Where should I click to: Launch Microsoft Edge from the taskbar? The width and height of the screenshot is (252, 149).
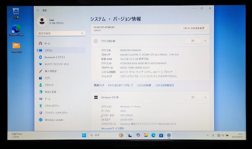coord(154,135)
